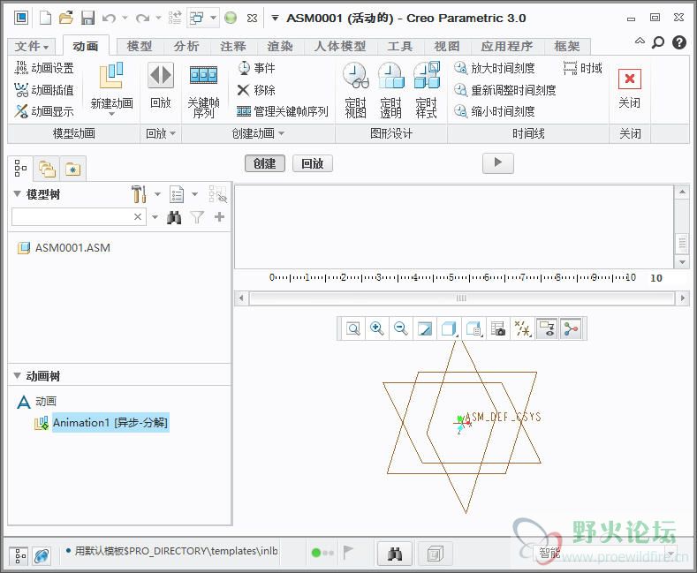Viewport: 697px width, 573px height.
Task: Collapse the Model Tree (模型树) section
Action: [x=18, y=193]
